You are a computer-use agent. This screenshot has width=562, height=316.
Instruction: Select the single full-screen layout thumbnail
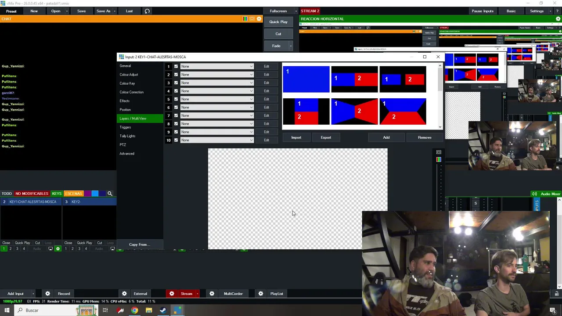[306, 79]
